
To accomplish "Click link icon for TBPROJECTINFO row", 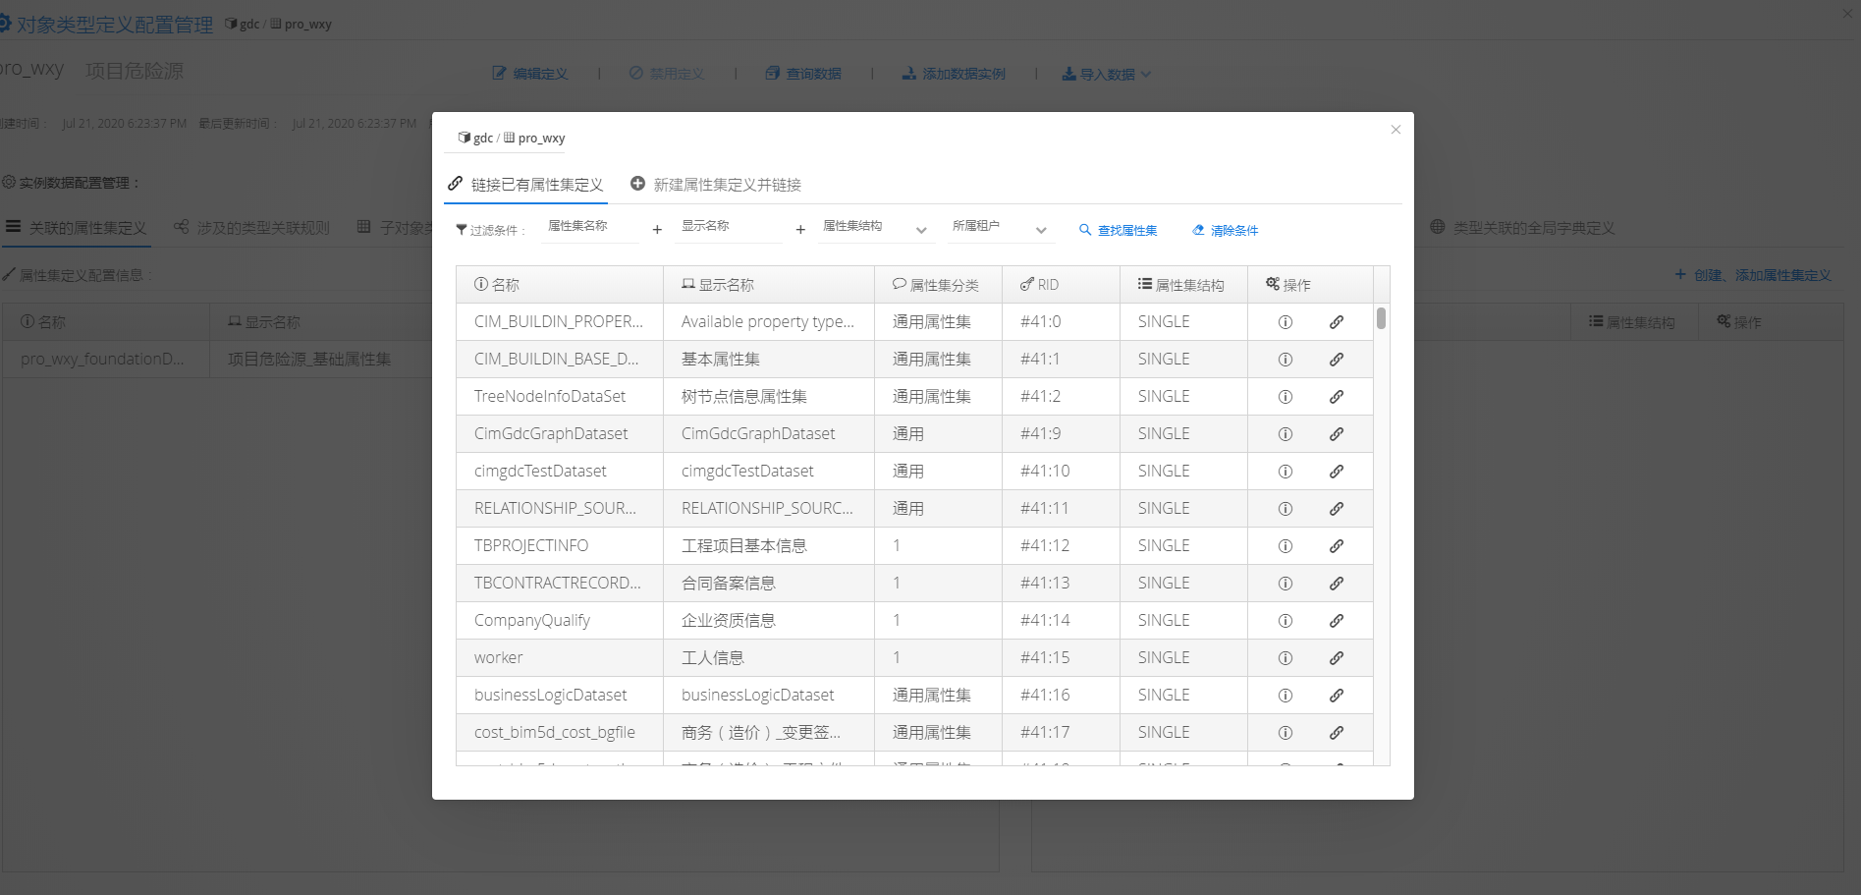I will pos(1337,546).
